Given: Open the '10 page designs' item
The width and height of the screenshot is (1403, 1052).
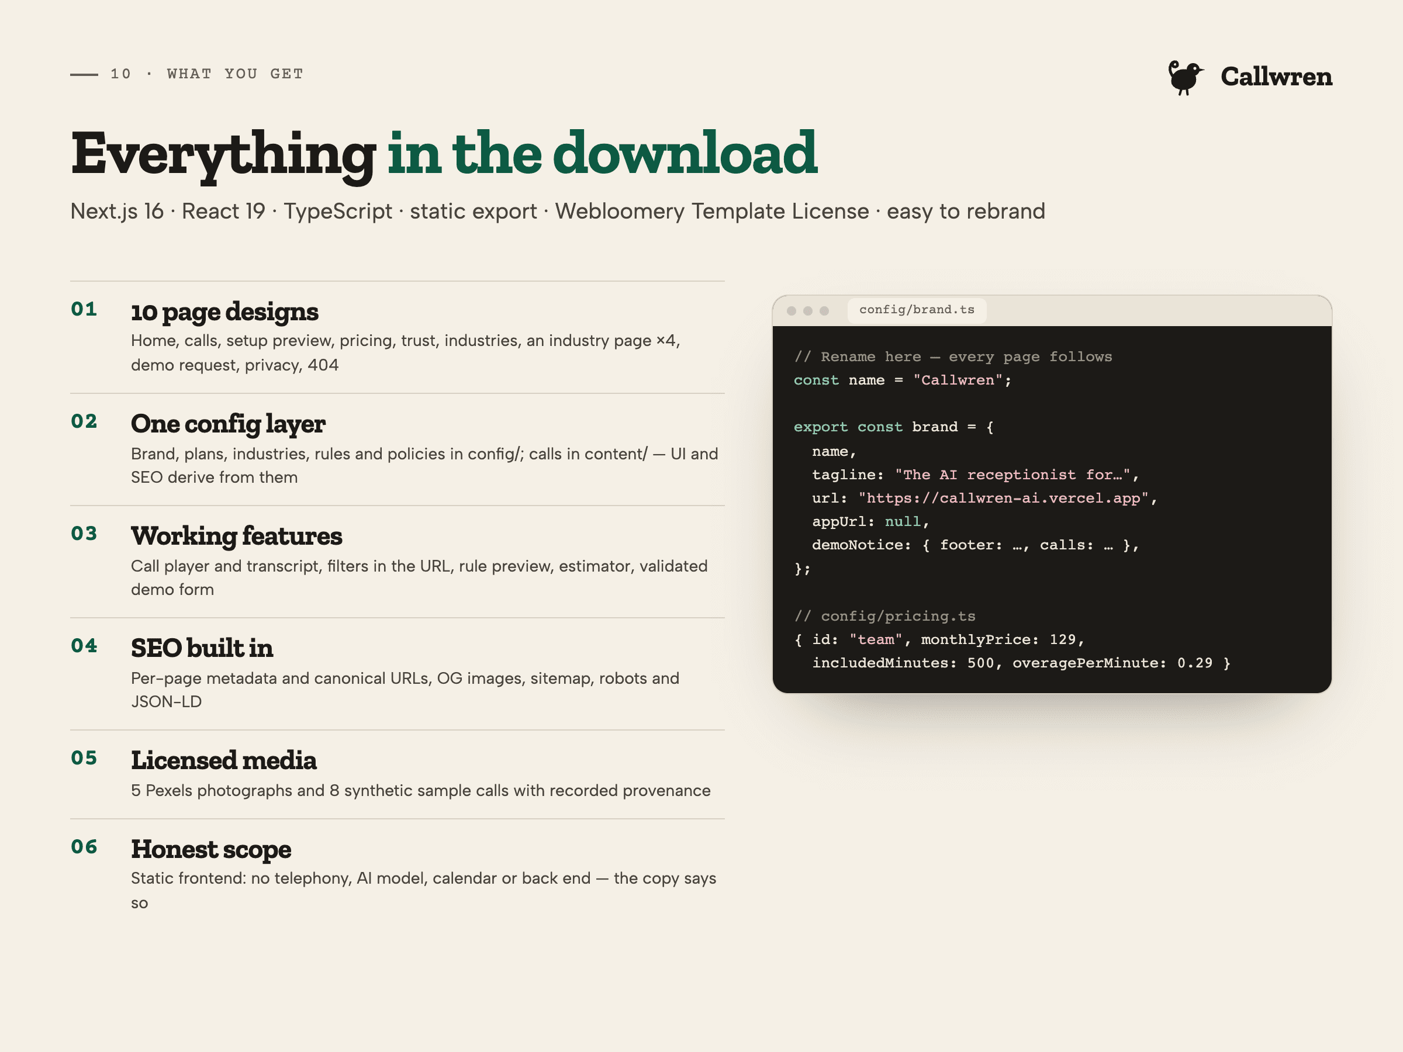Looking at the screenshot, I should (x=224, y=312).
